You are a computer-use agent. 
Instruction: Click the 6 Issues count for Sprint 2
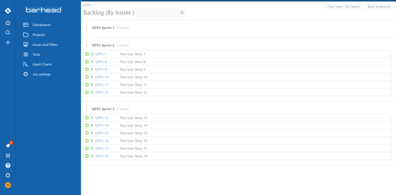[123, 45]
